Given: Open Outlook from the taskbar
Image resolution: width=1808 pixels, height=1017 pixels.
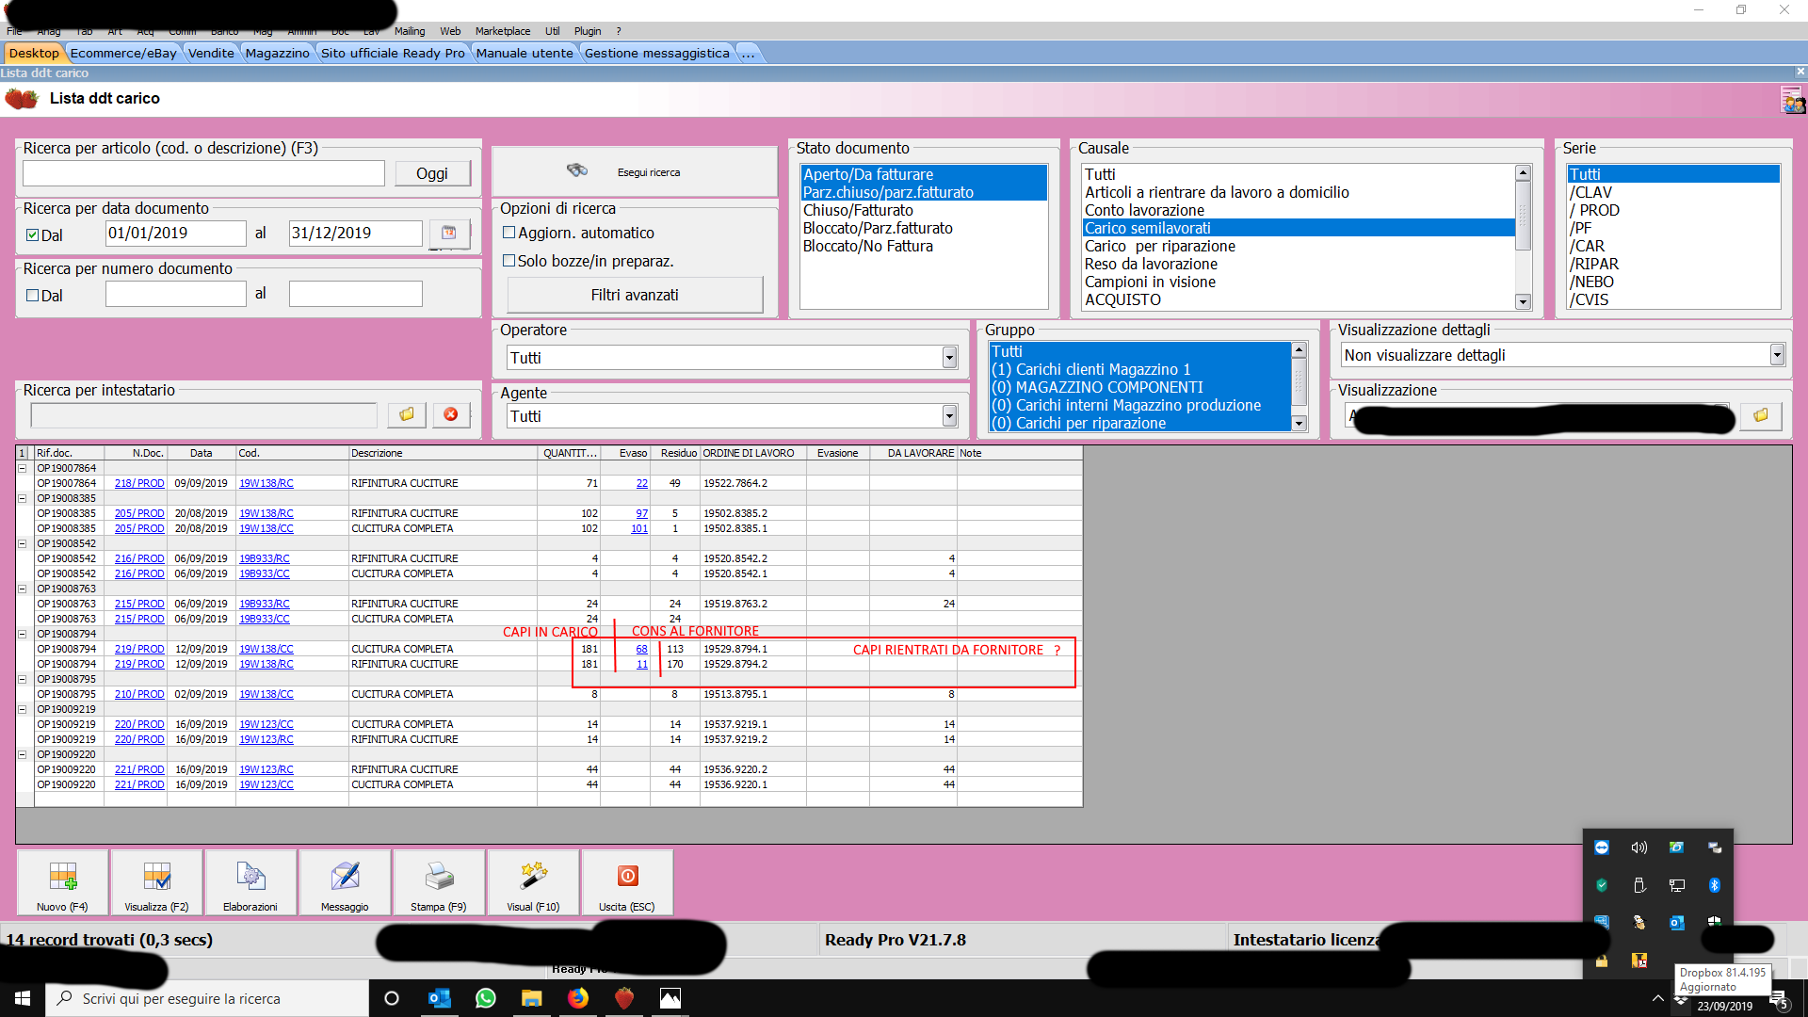Looking at the screenshot, I should pos(440,998).
